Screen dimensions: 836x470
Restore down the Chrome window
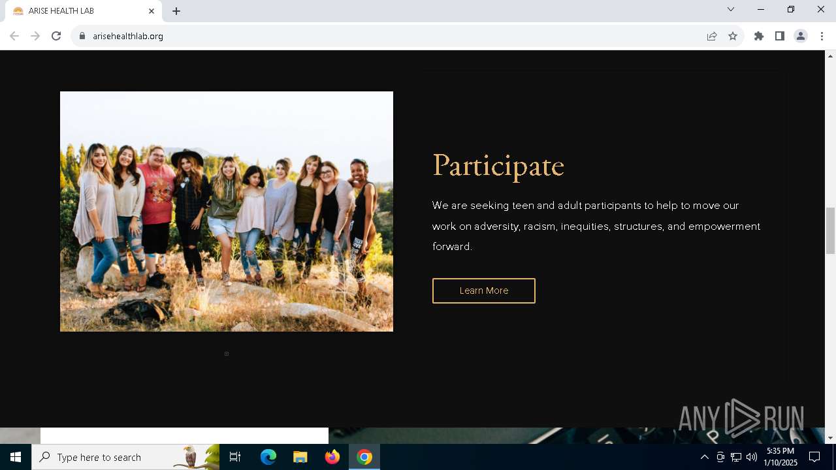pos(791,9)
